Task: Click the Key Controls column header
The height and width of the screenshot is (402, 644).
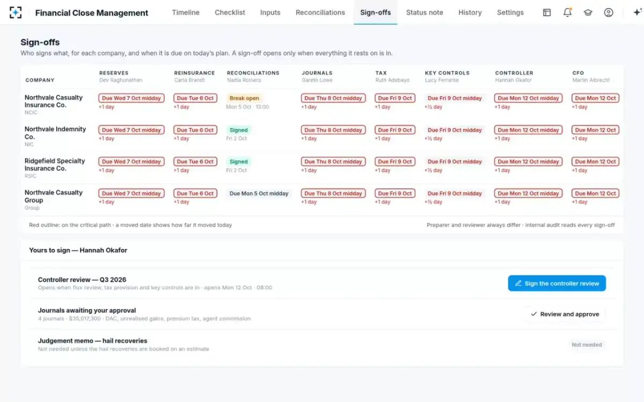Action: pyautogui.click(x=447, y=73)
